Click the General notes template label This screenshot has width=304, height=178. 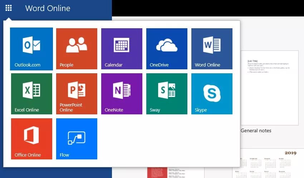(256, 130)
